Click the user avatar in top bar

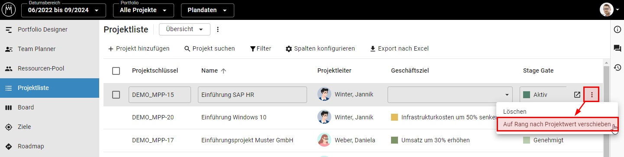coord(606,10)
